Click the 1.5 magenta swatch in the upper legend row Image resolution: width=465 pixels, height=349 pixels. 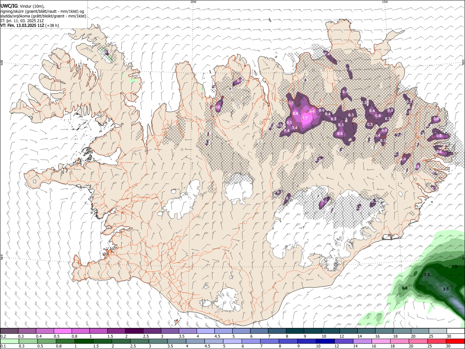(x=116, y=331)
